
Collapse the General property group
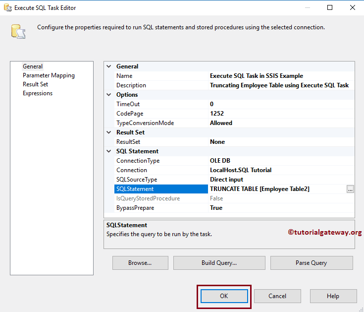[x=108, y=66]
